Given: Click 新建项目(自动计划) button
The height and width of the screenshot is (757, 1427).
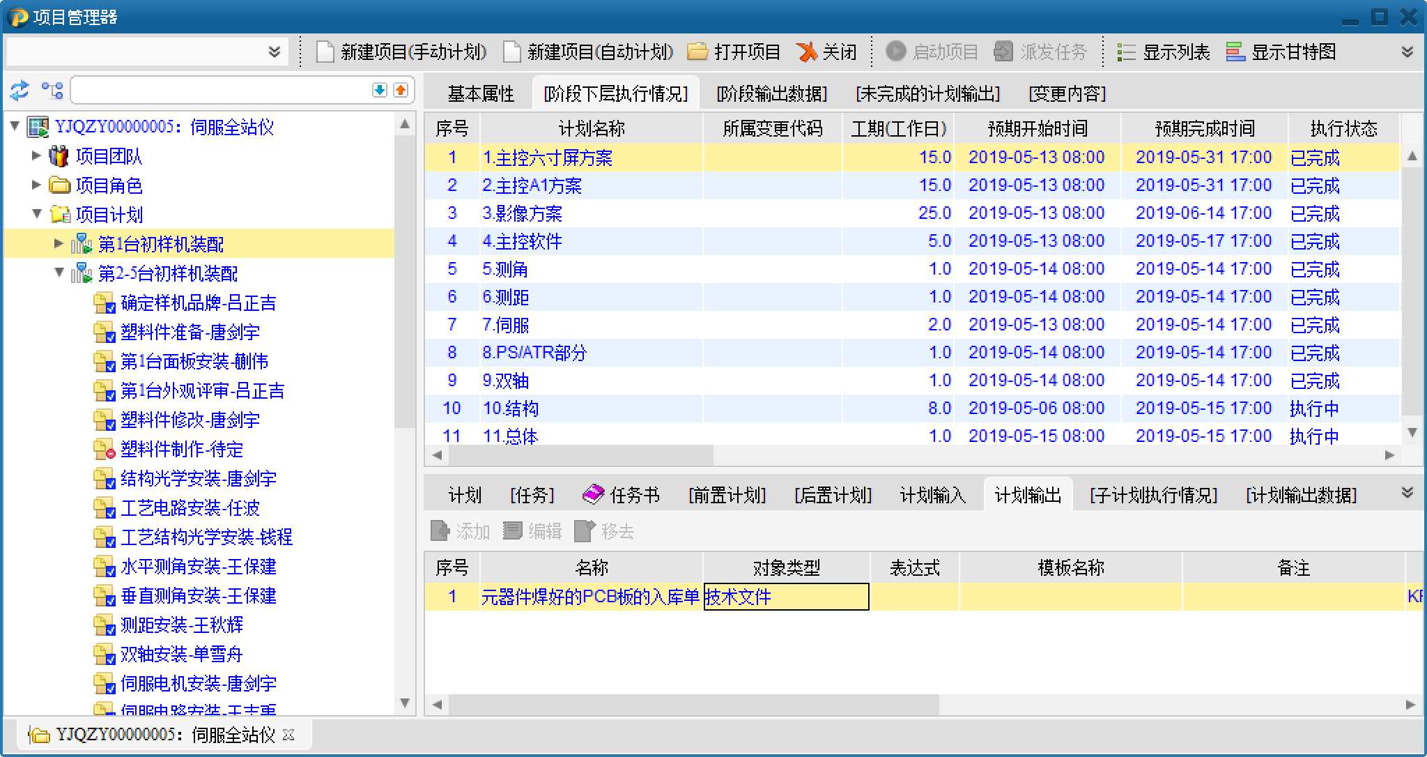Looking at the screenshot, I should 589,52.
